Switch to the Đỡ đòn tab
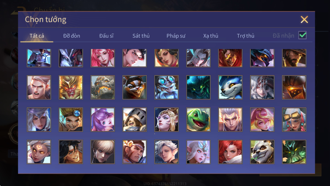Screen dimensions: 330x186 click(x=72, y=36)
